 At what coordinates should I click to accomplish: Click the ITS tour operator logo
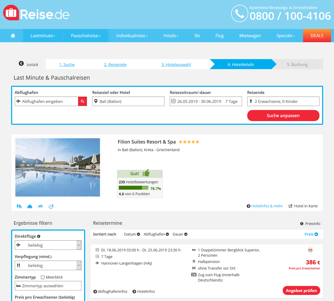pyautogui.click(x=310, y=250)
